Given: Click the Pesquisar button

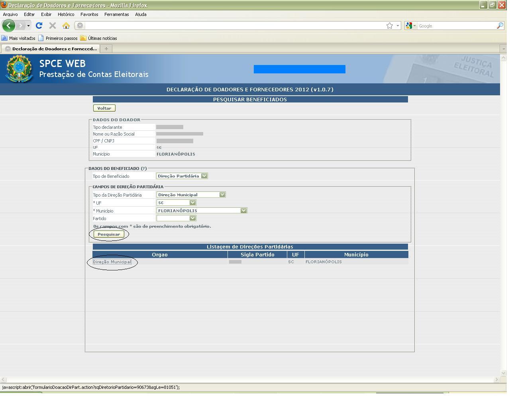Looking at the screenshot, I should (x=109, y=234).
